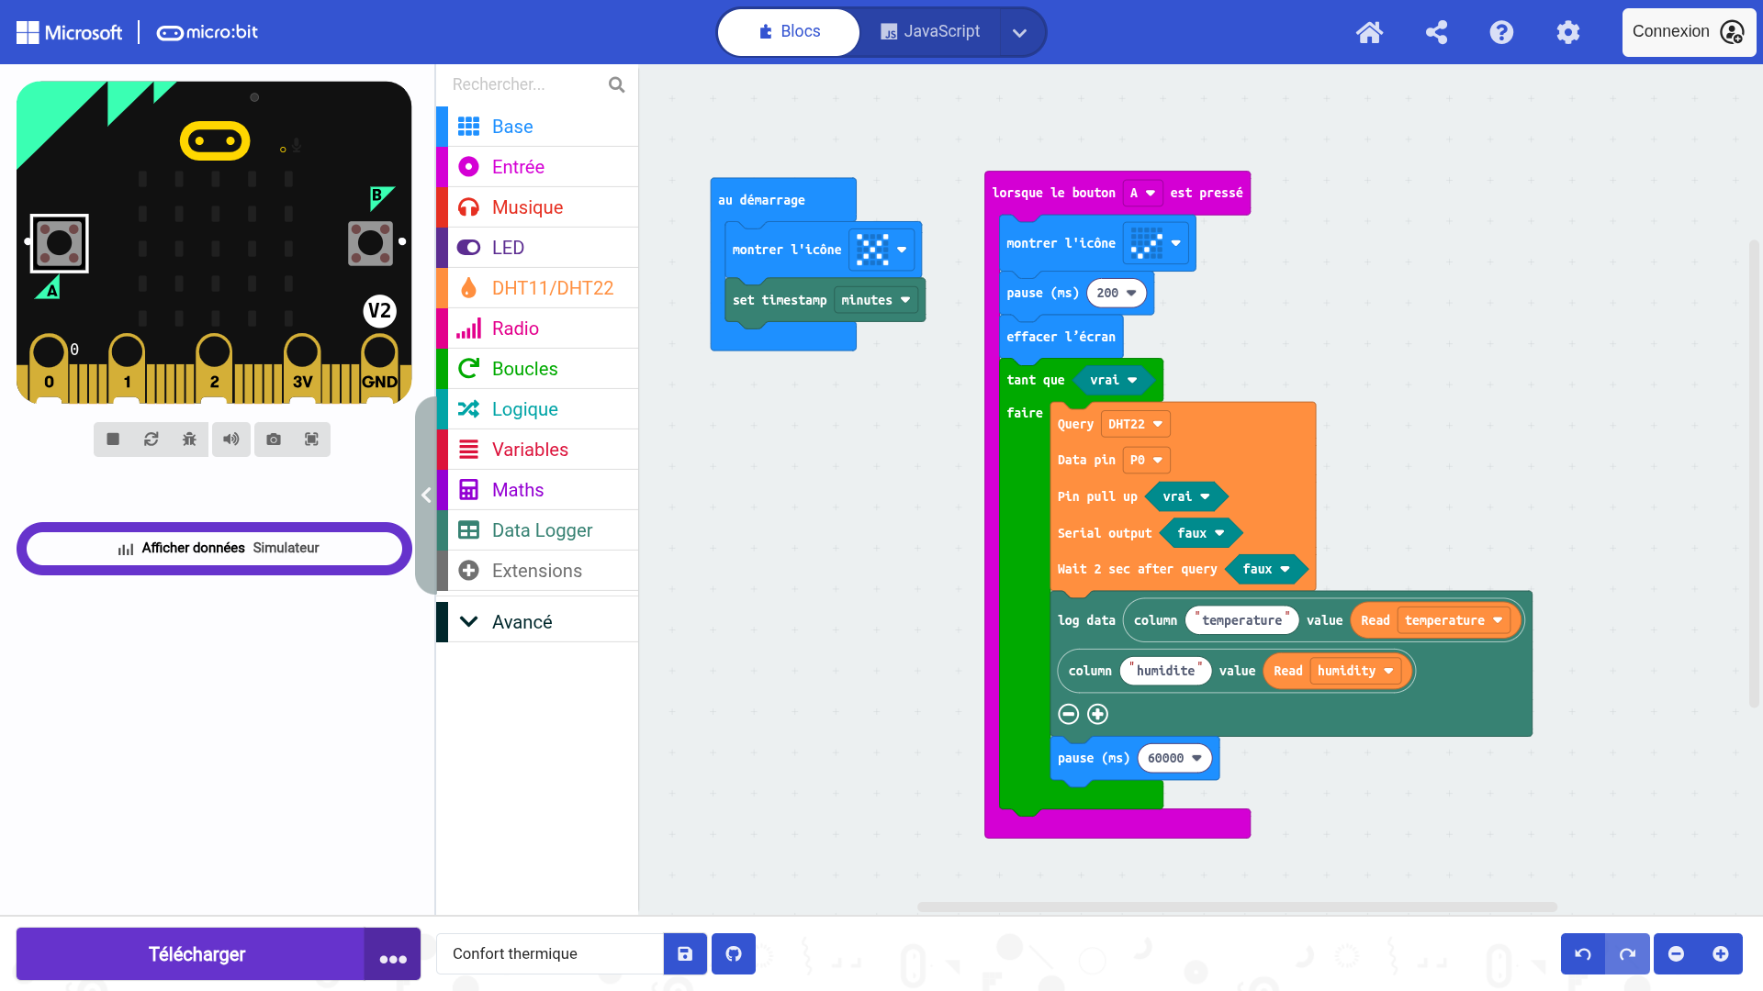Stop the simulator with the square icon
Viewport: 1763px width, 991px height.
[x=113, y=440]
